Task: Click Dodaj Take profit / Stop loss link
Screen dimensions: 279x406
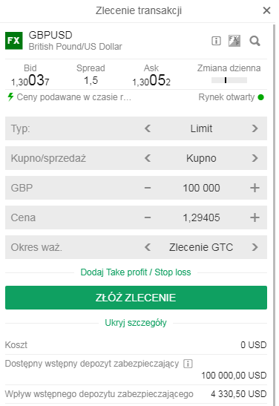Action: (x=136, y=272)
